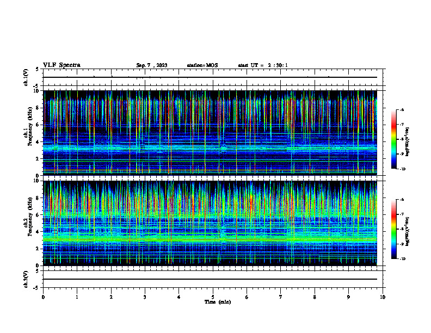Click the "1" tick on the time axis

tap(77, 297)
